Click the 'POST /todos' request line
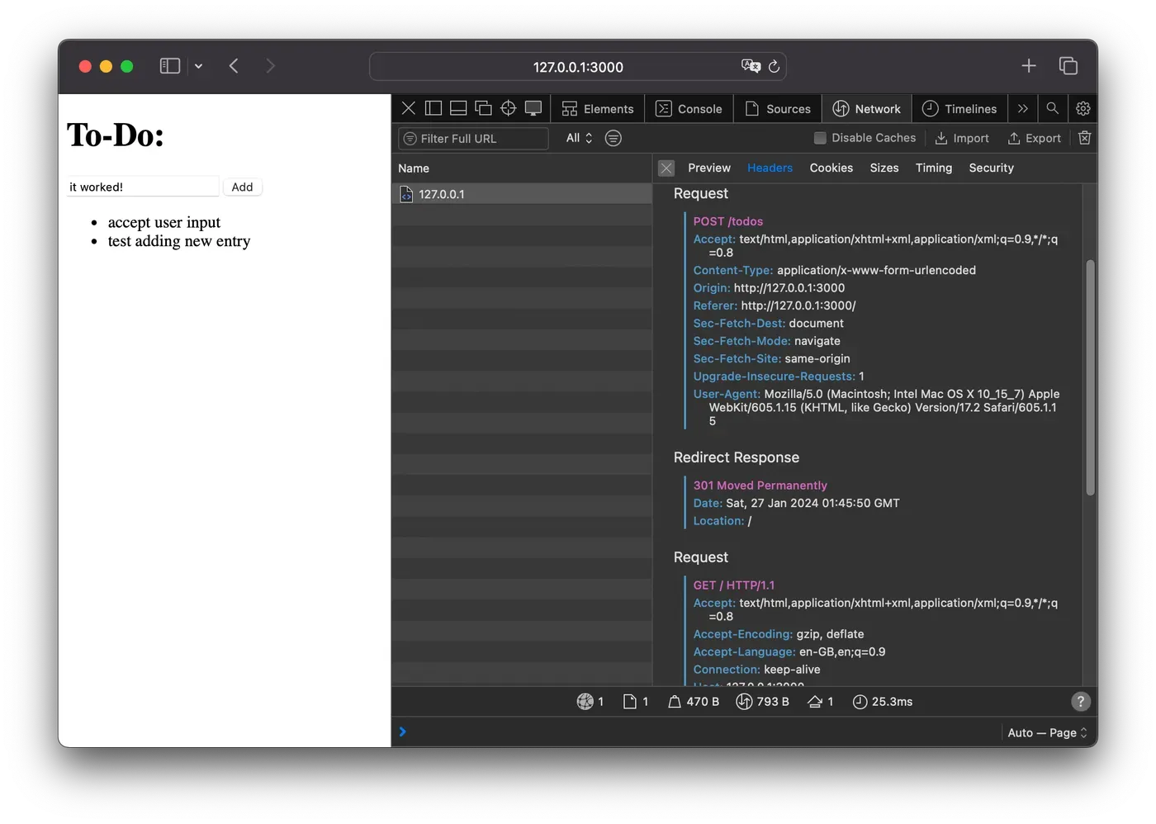Screen dimensions: 1156x824 click(x=728, y=221)
